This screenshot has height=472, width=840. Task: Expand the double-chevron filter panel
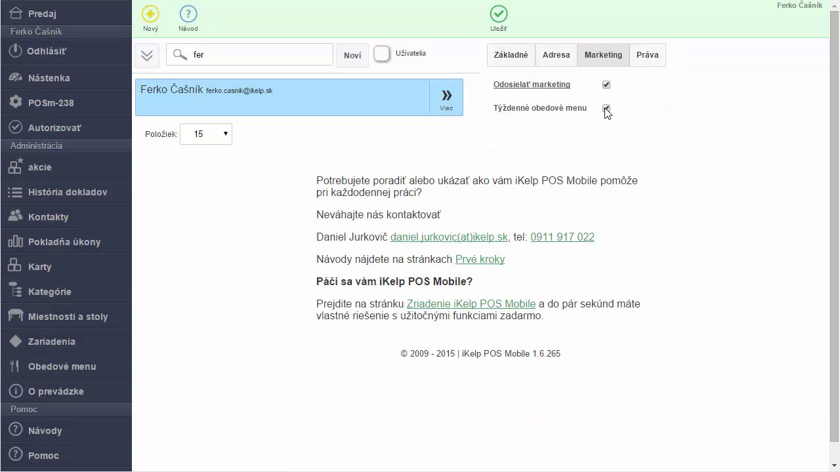147,56
